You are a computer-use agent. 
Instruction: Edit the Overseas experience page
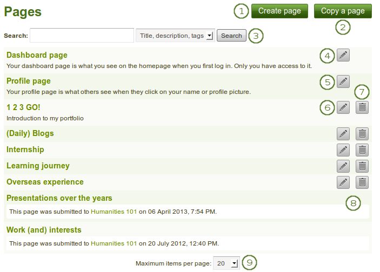343,182
